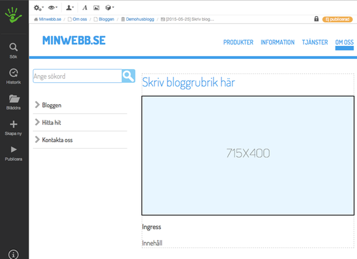Screen dimensions: 357x259
Task: Click the text formatting A icon
Action: pyautogui.click(x=85, y=8)
